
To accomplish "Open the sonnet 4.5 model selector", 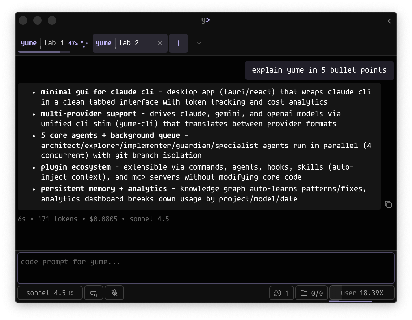I will coord(50,293).
